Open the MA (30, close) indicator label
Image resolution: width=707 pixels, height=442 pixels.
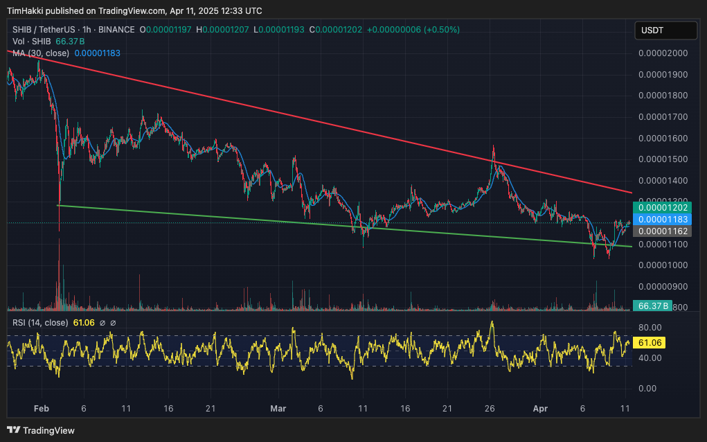point(41,53)
